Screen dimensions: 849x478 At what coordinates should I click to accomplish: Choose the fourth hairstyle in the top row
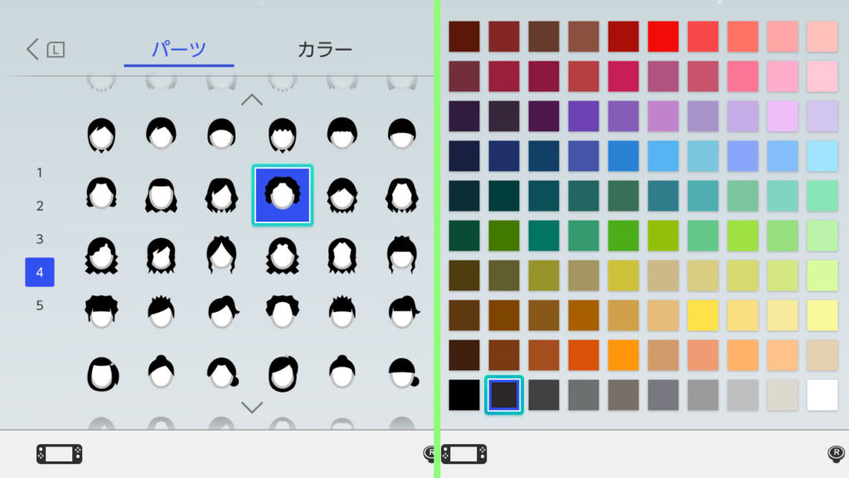pos(282,134)
